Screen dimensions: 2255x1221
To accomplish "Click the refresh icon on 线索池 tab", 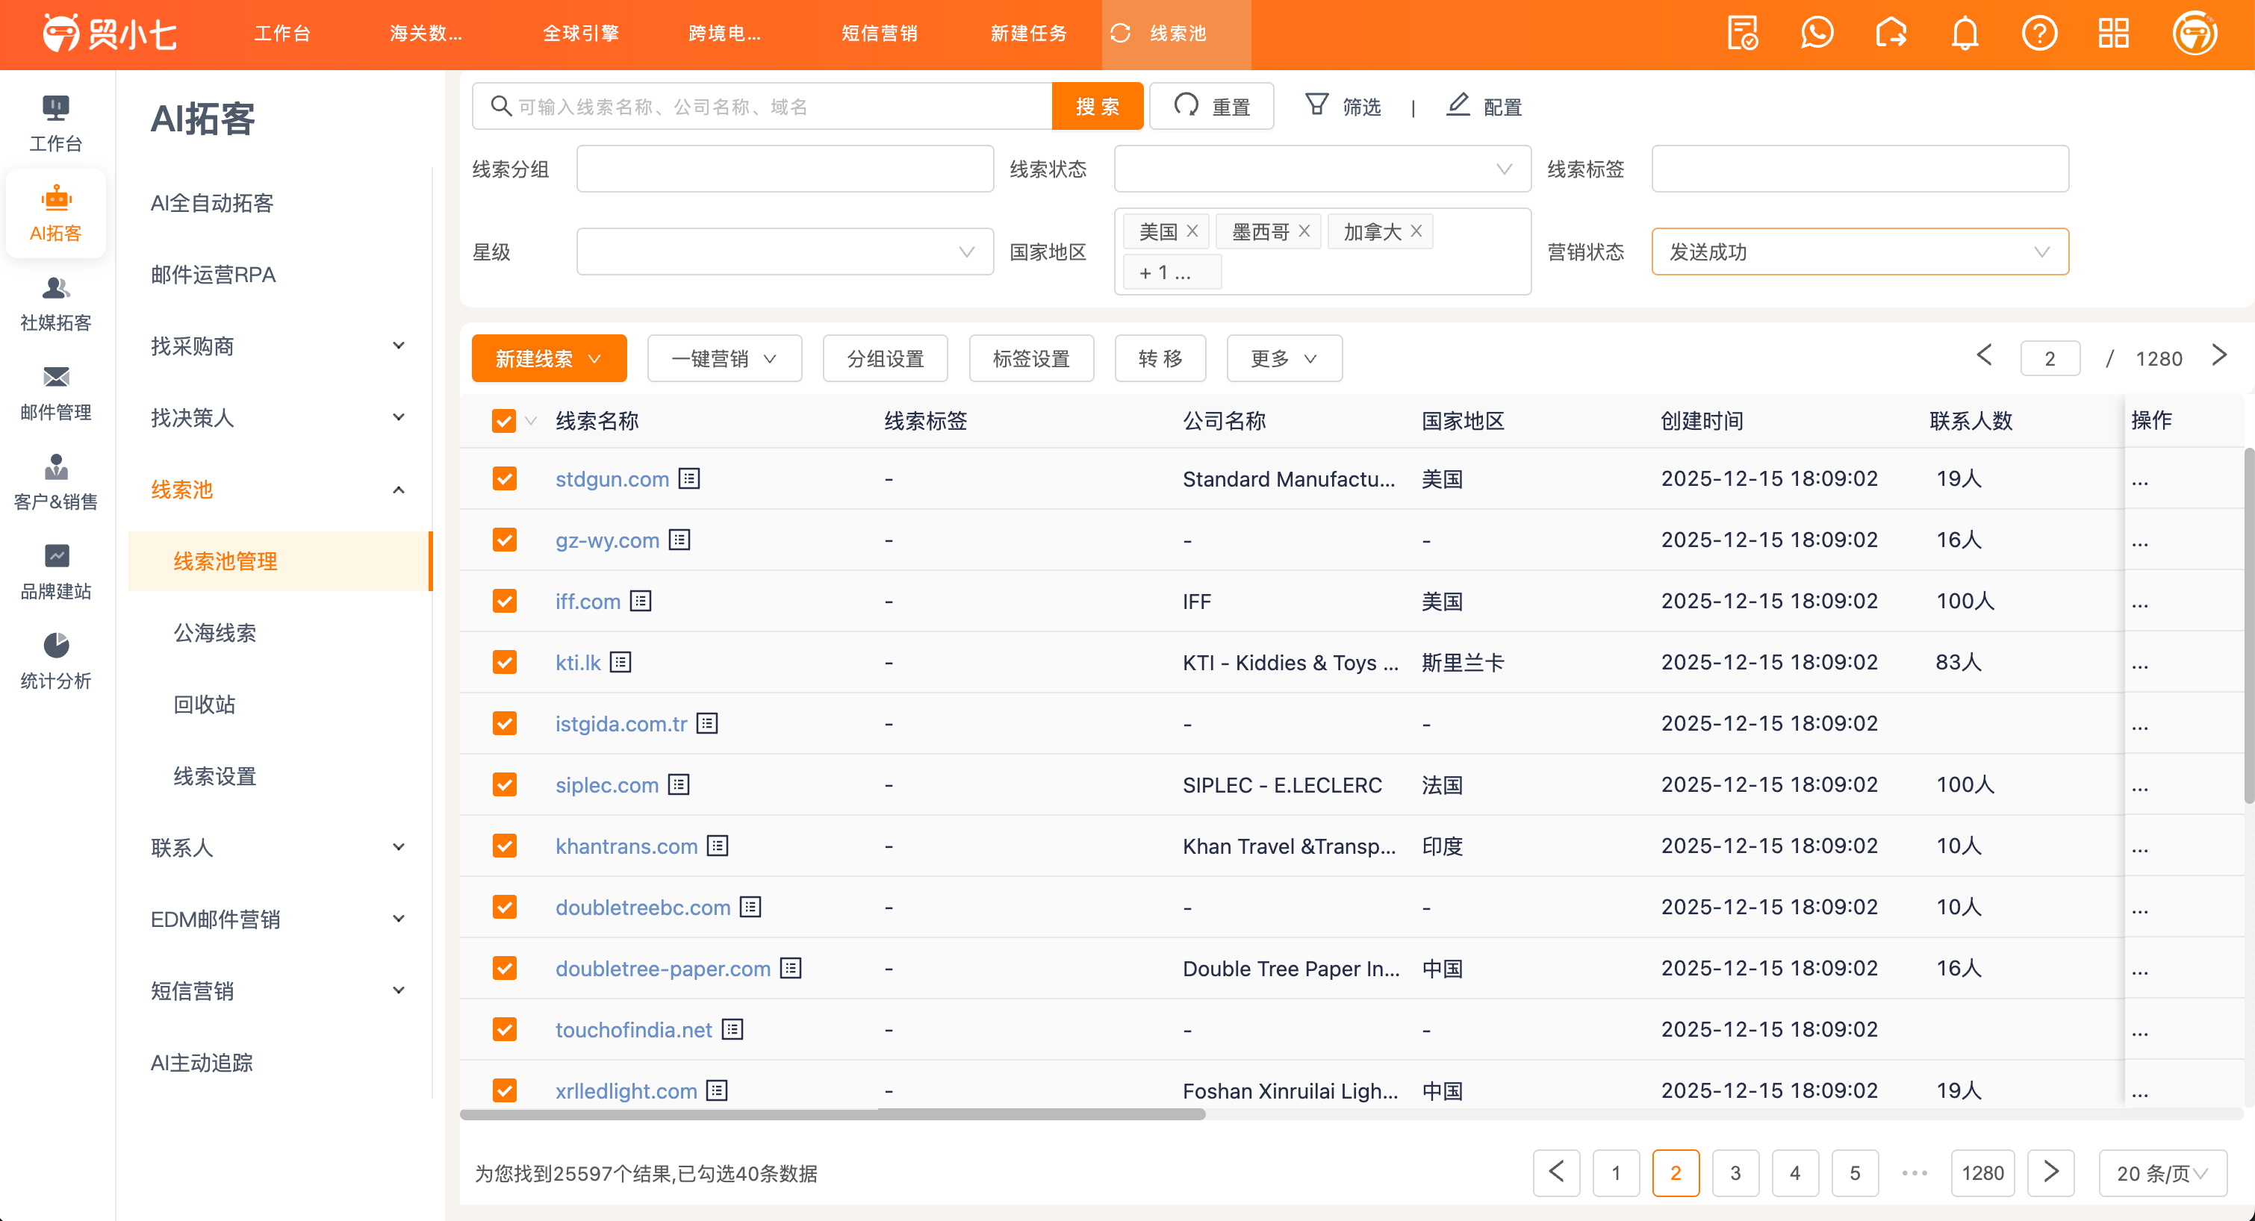I will pos(1121,34).
